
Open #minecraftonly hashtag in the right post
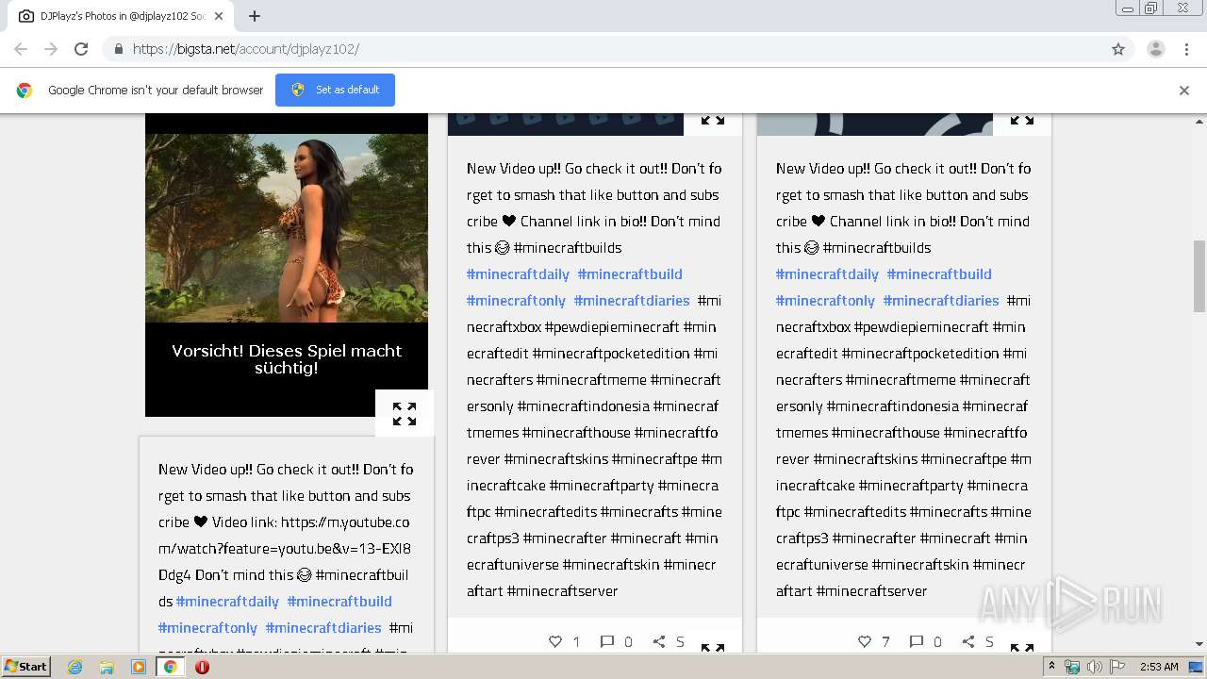point(825,301)
